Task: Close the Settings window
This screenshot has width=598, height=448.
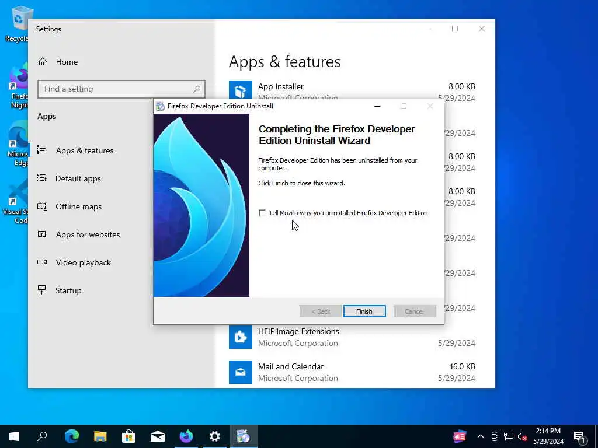Action: click(482, 29)
